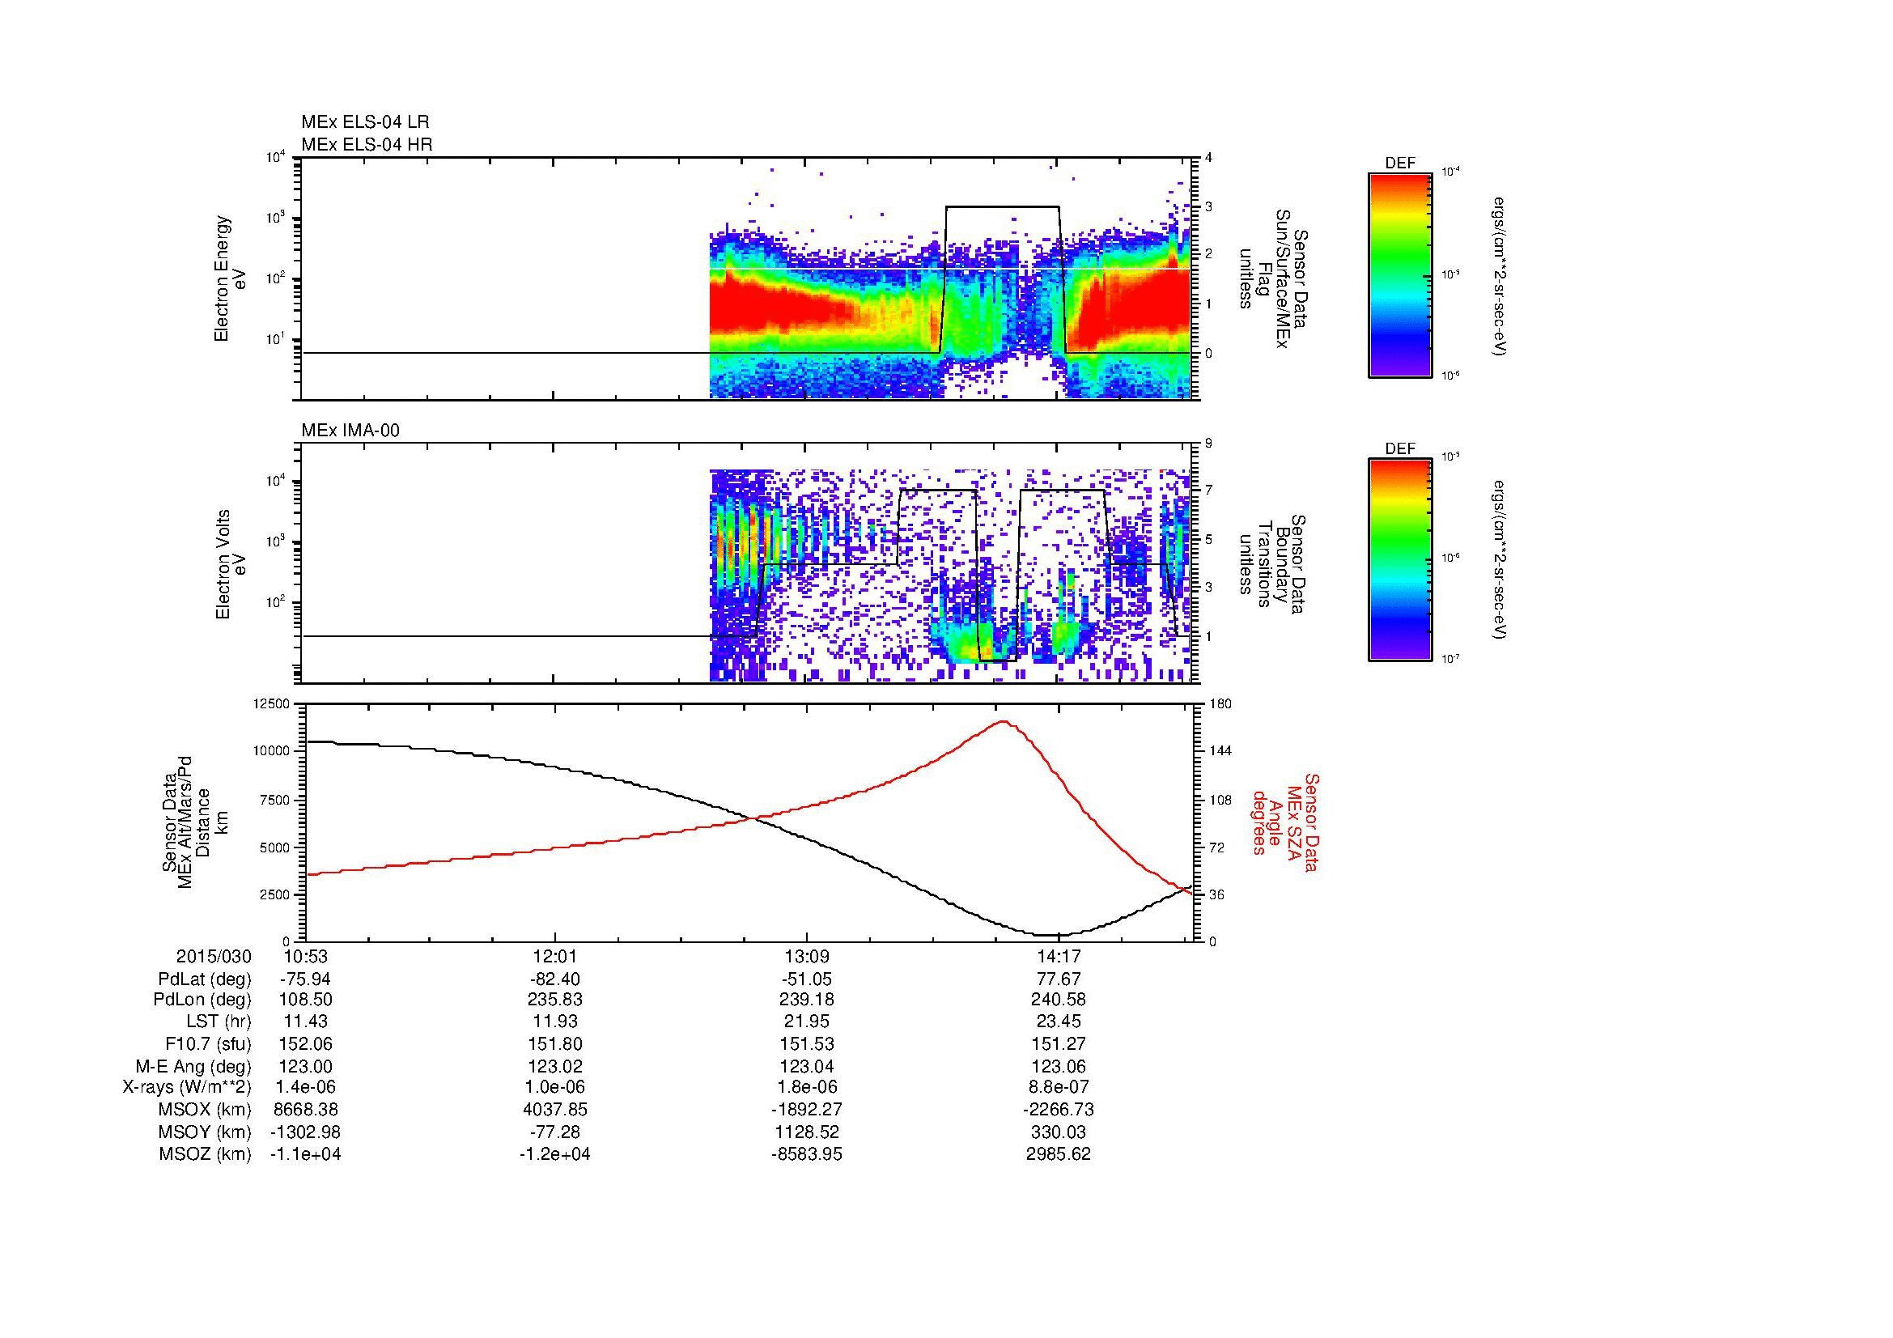Click the PdLon value 235.83

coord(555,1000)
